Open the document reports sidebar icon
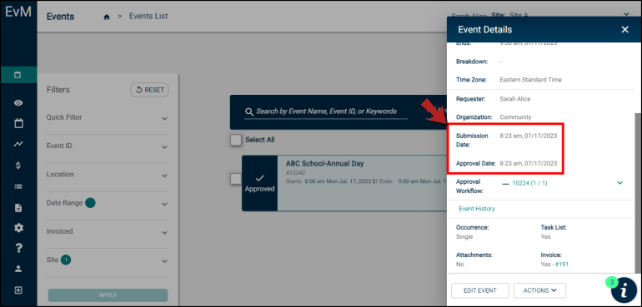The width and height of the screenshot is (642, 307). pos(18,208)
